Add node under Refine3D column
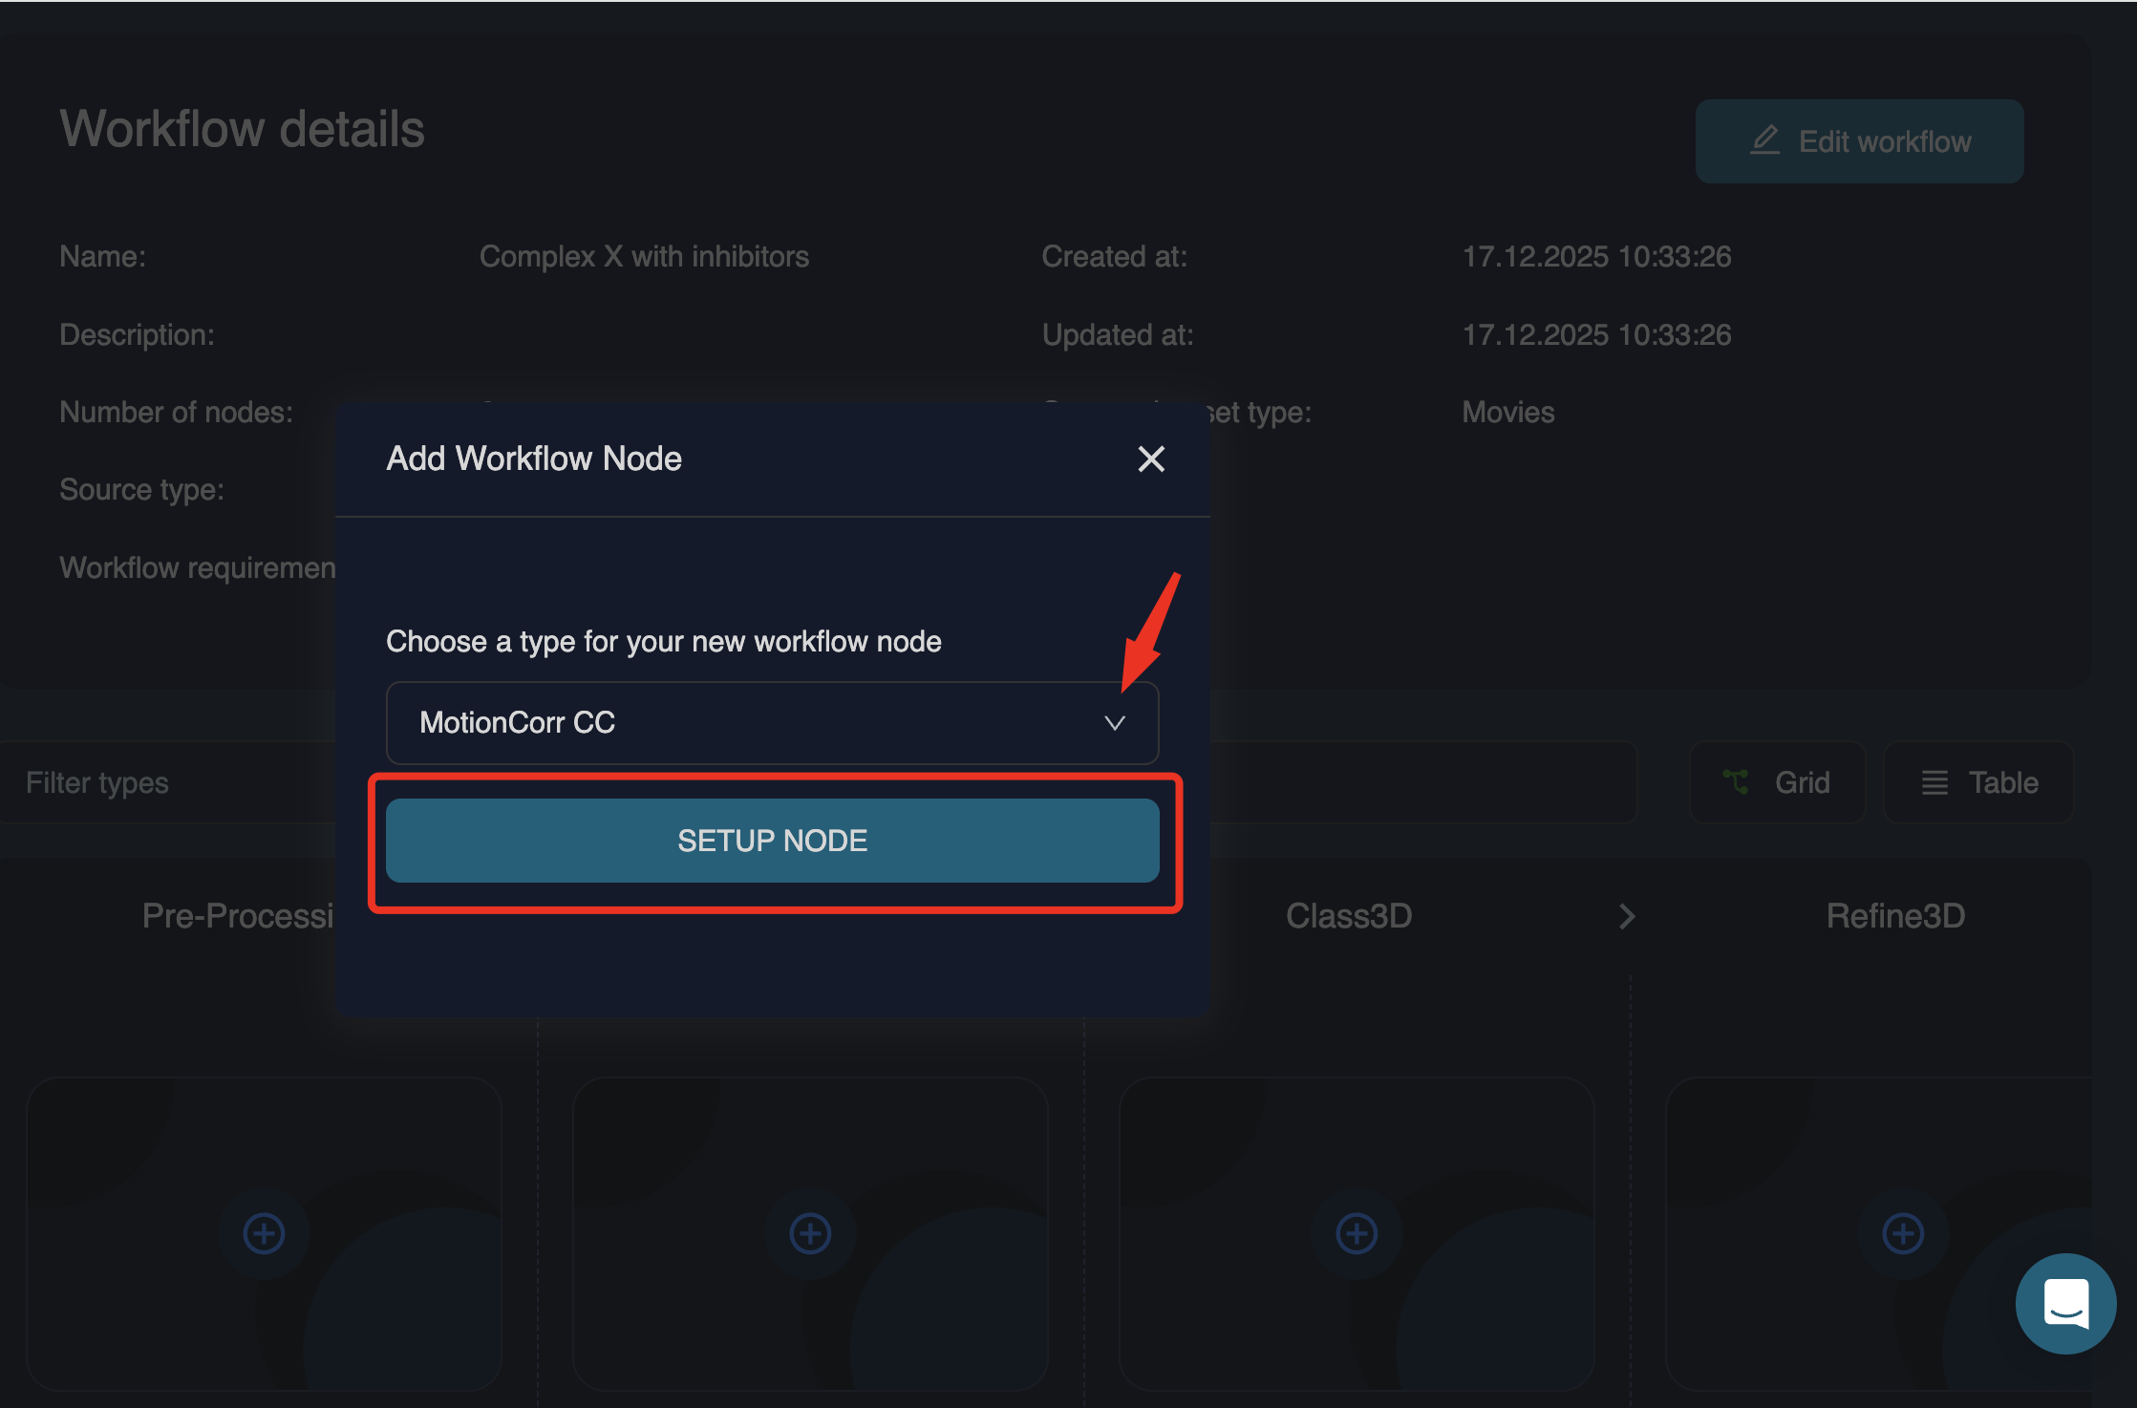The width and height of the screenshot is (2137, 1408). pos(1903,1233)
